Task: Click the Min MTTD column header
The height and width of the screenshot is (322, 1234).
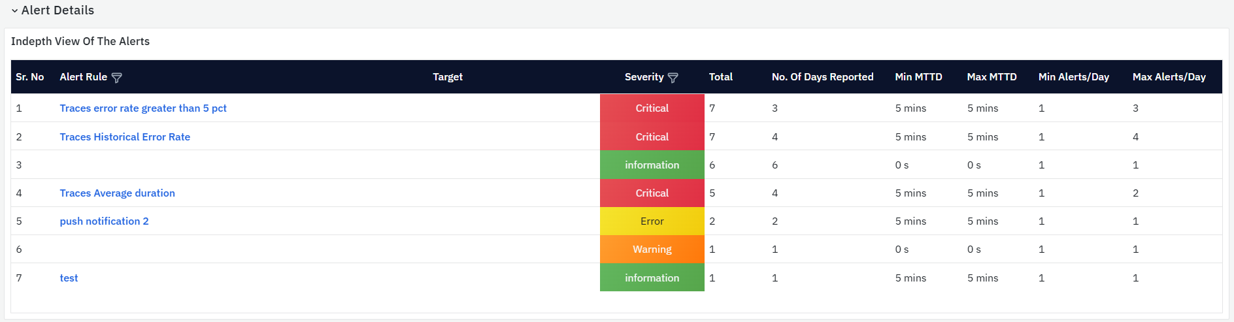Action: 918,77
